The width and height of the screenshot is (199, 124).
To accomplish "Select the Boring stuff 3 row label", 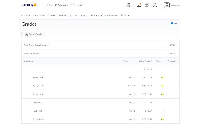I will pyautogui.click(x=39, y=94).
